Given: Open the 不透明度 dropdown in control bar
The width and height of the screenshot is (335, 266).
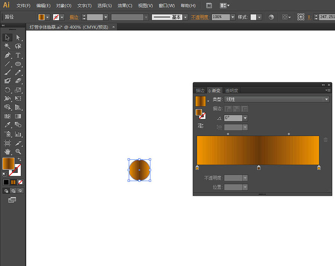Looking at the screenshot, I should tap(233, 17).
